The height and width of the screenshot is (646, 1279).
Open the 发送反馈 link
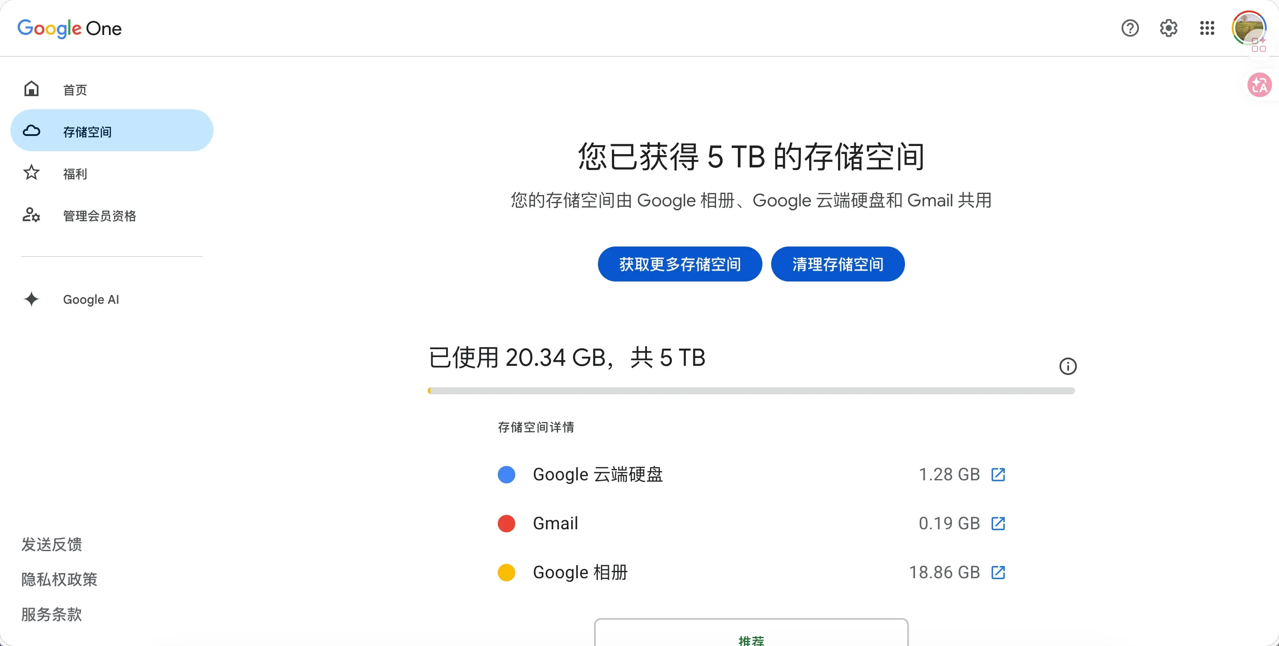52,544
